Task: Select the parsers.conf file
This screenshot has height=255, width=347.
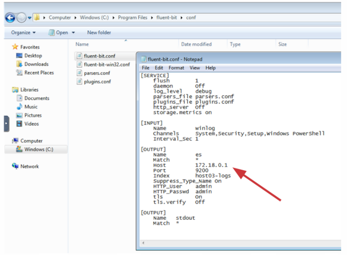Action: [97, 73]
